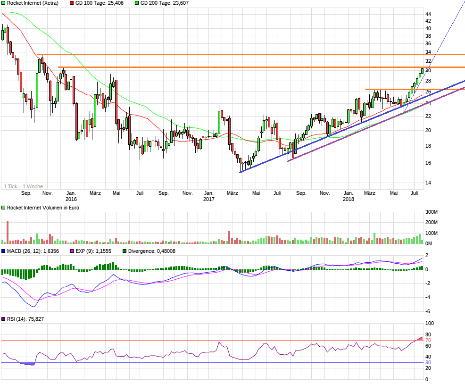This screenshot has width=465, height=384.
Task: Click the text 'Rocket Internet (Xetra)'
Action: tap(33, 3)
